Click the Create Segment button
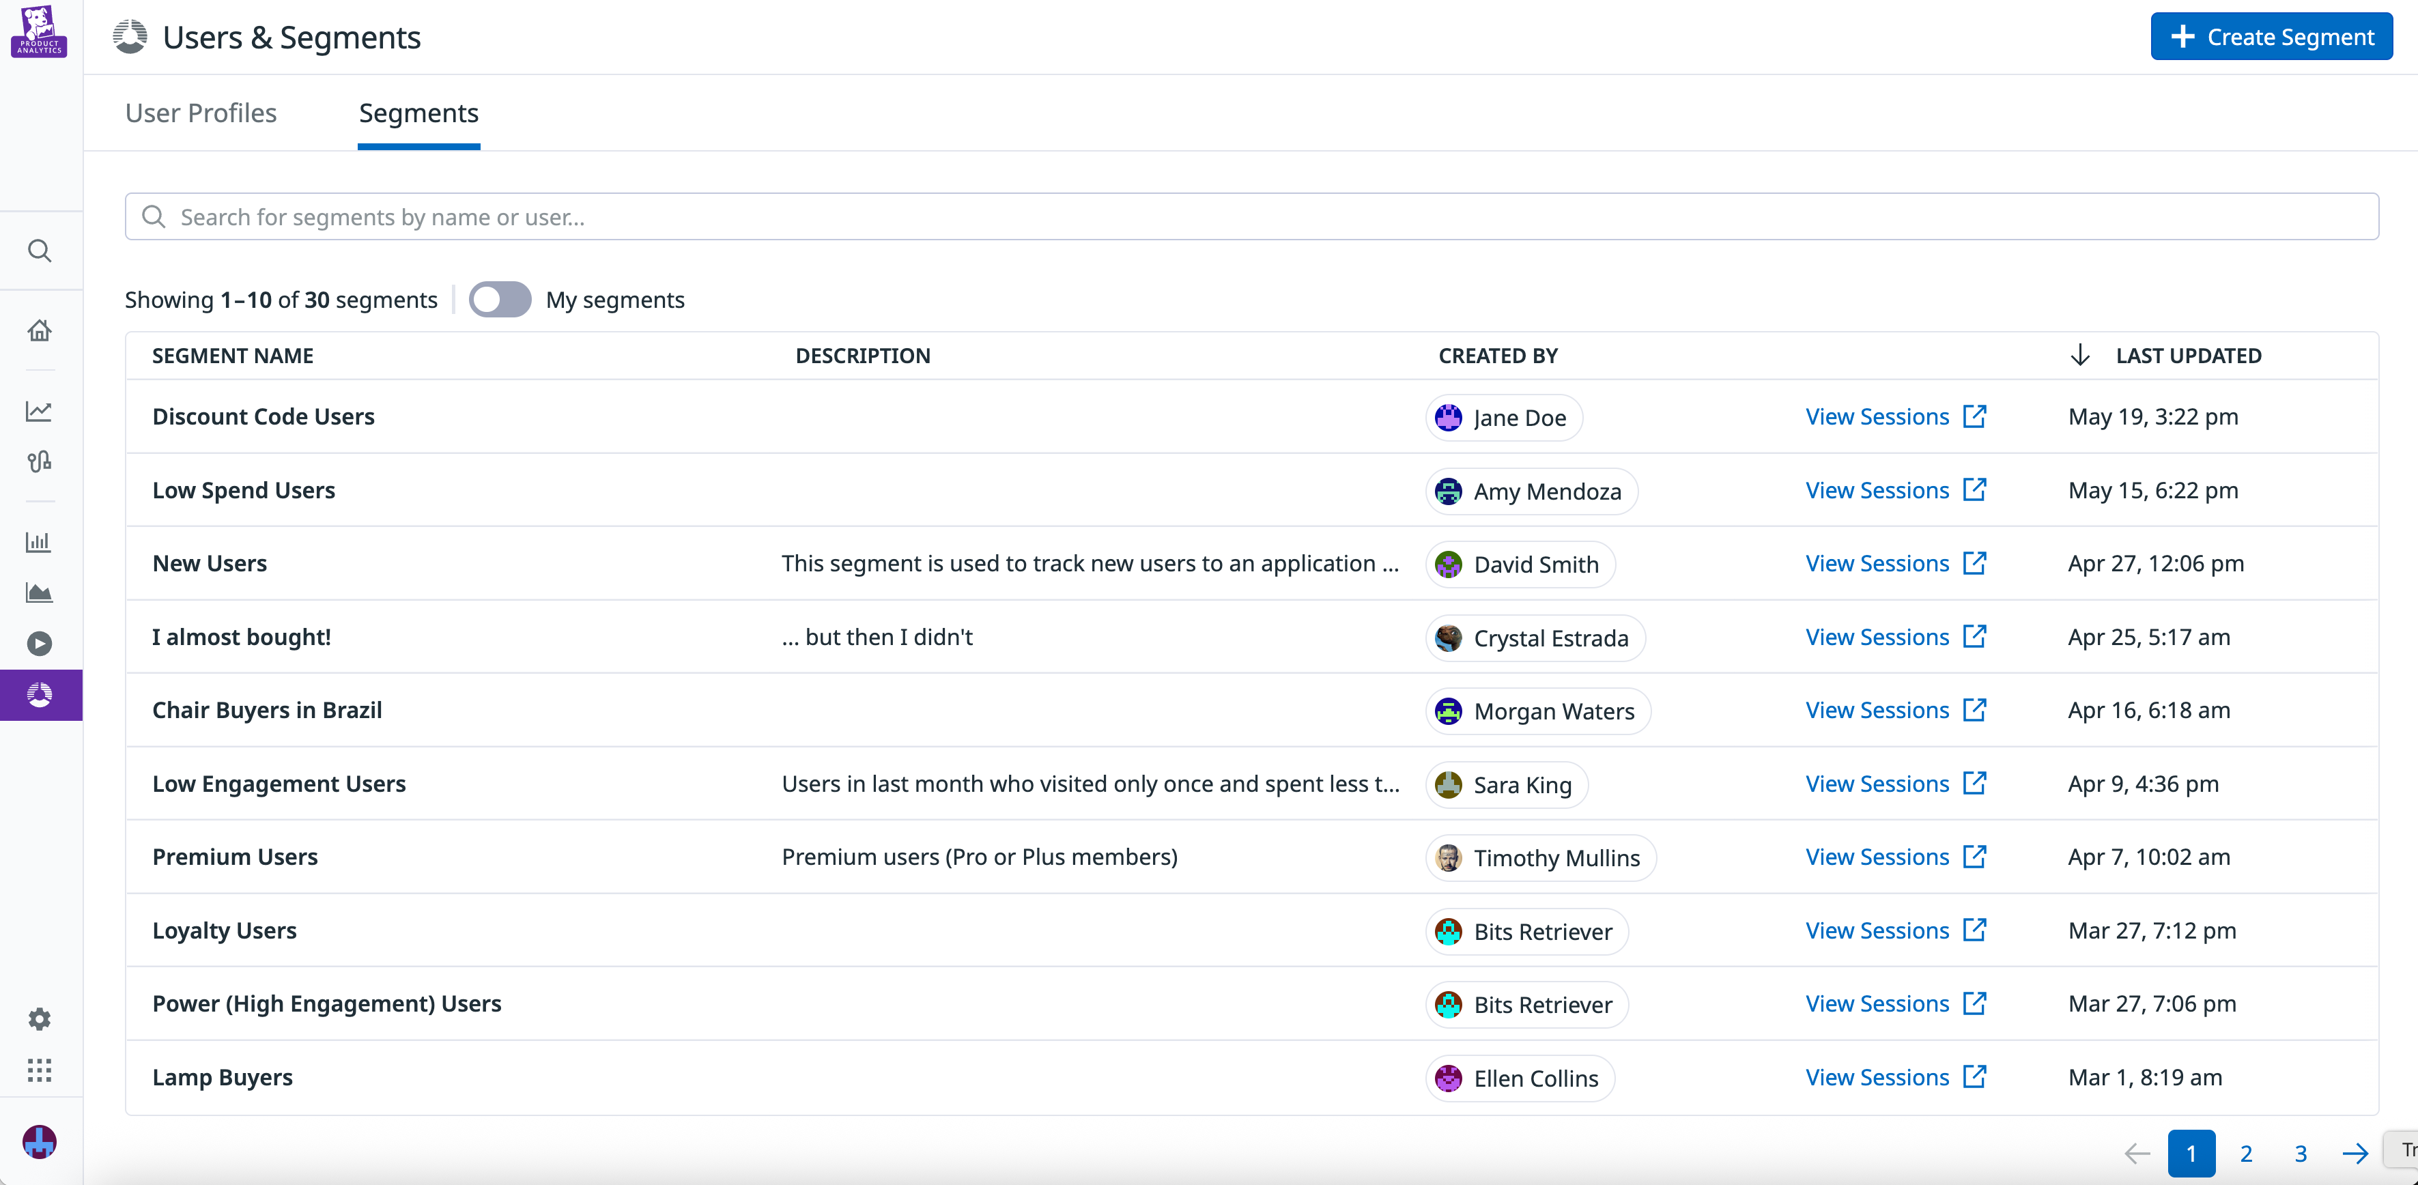The height and width of the screenshot is (1185, 2418). tap(2271, 35)
